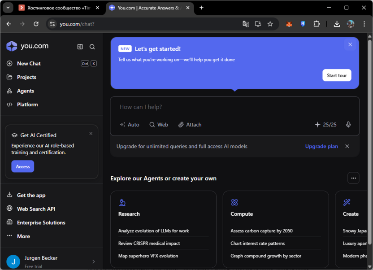Click the Chrome profile avatar

[351, 24]
